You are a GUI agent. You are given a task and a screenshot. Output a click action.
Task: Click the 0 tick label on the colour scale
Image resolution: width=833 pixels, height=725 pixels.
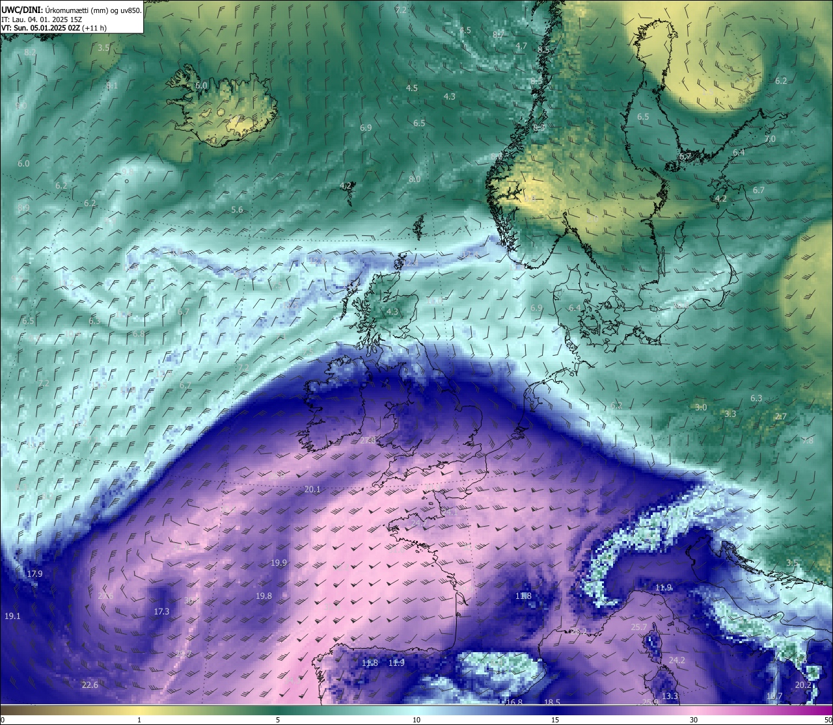2,720
